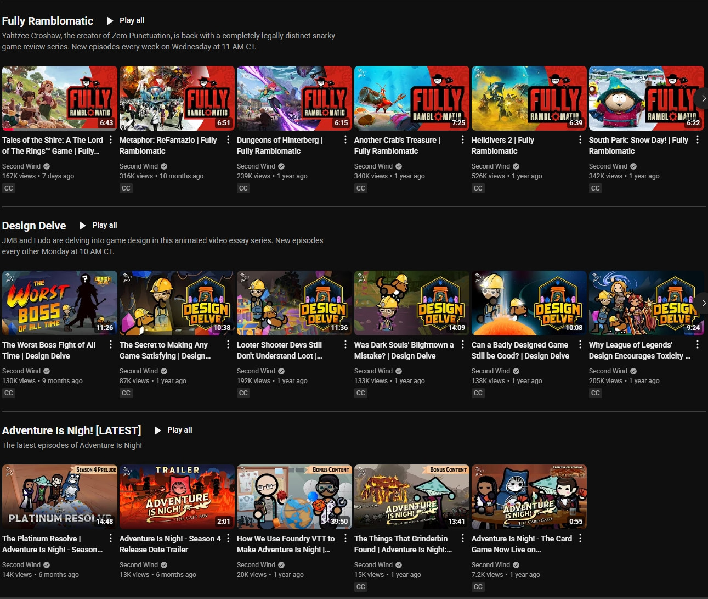Open South Park: Snow Day video thumbnail
Viewport: 708px width, 599px height.
coord(647,98)
